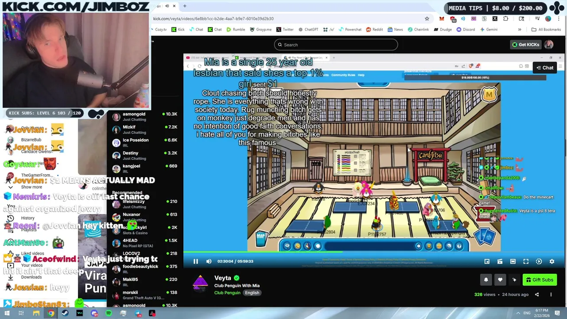The height and width of the screenshot is (319, 567).
Task: Pause the Veyta video playback
Action: tap(195, 261)
